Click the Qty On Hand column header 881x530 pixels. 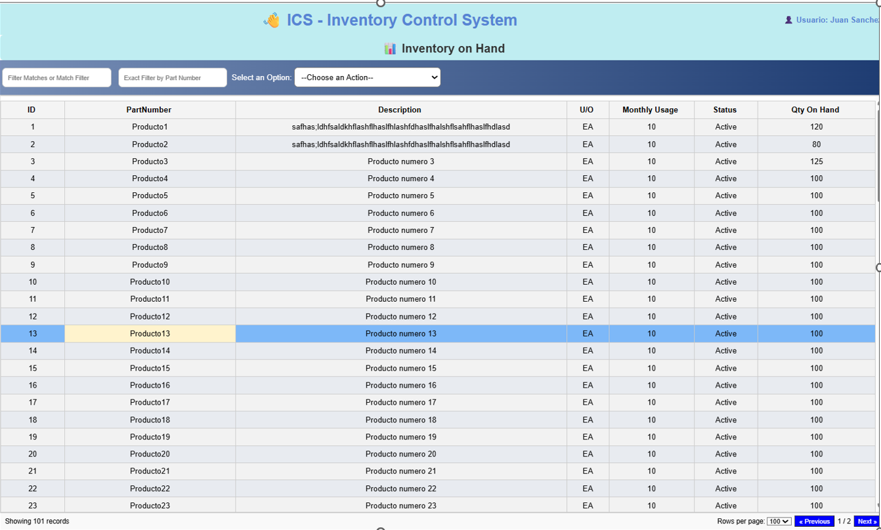click(x=815, y=110)
